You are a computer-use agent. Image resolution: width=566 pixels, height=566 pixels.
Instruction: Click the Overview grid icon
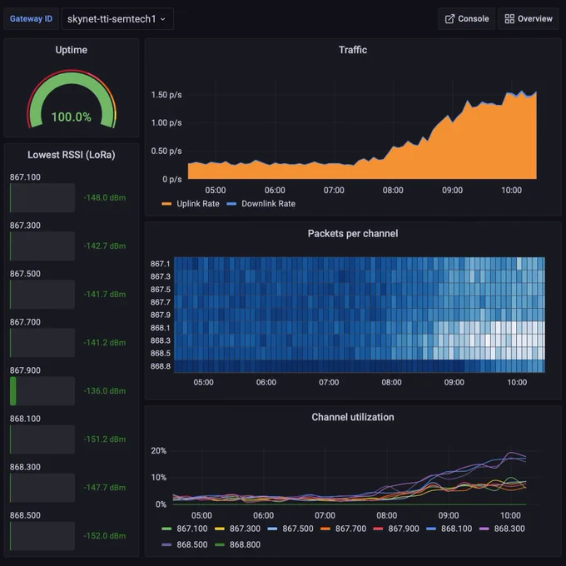pyautogui.click(x=509, y=19)
